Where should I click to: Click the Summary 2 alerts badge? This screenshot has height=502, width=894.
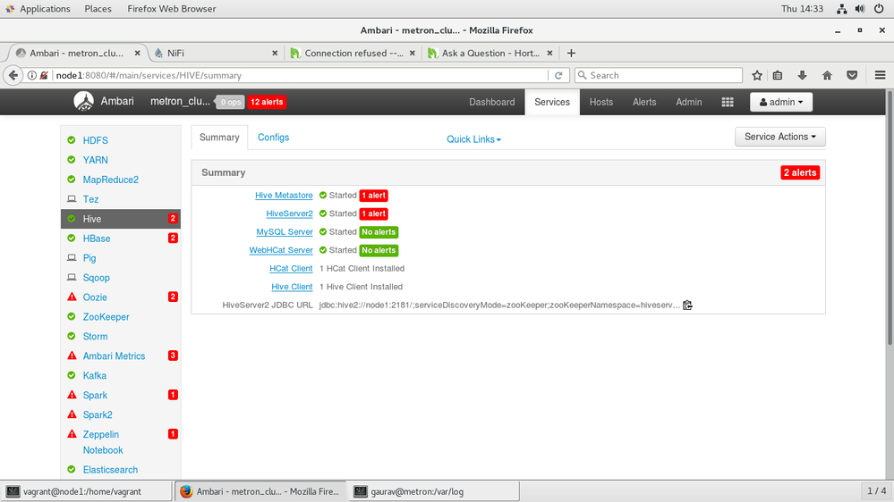tap(800, 172)
